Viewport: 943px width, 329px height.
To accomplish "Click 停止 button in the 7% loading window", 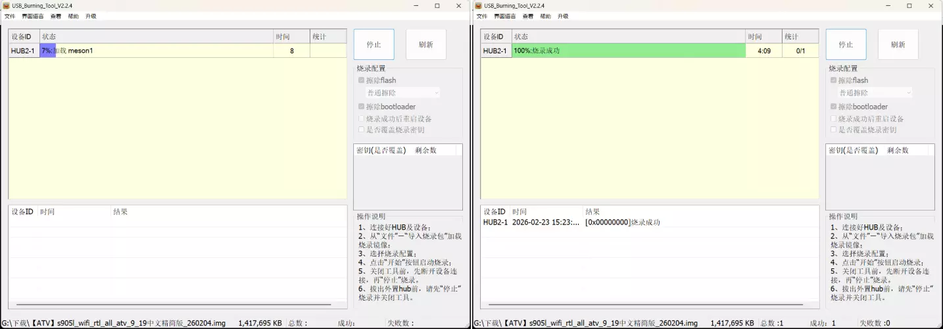I will pyautogui.click(x=374, y=45).
